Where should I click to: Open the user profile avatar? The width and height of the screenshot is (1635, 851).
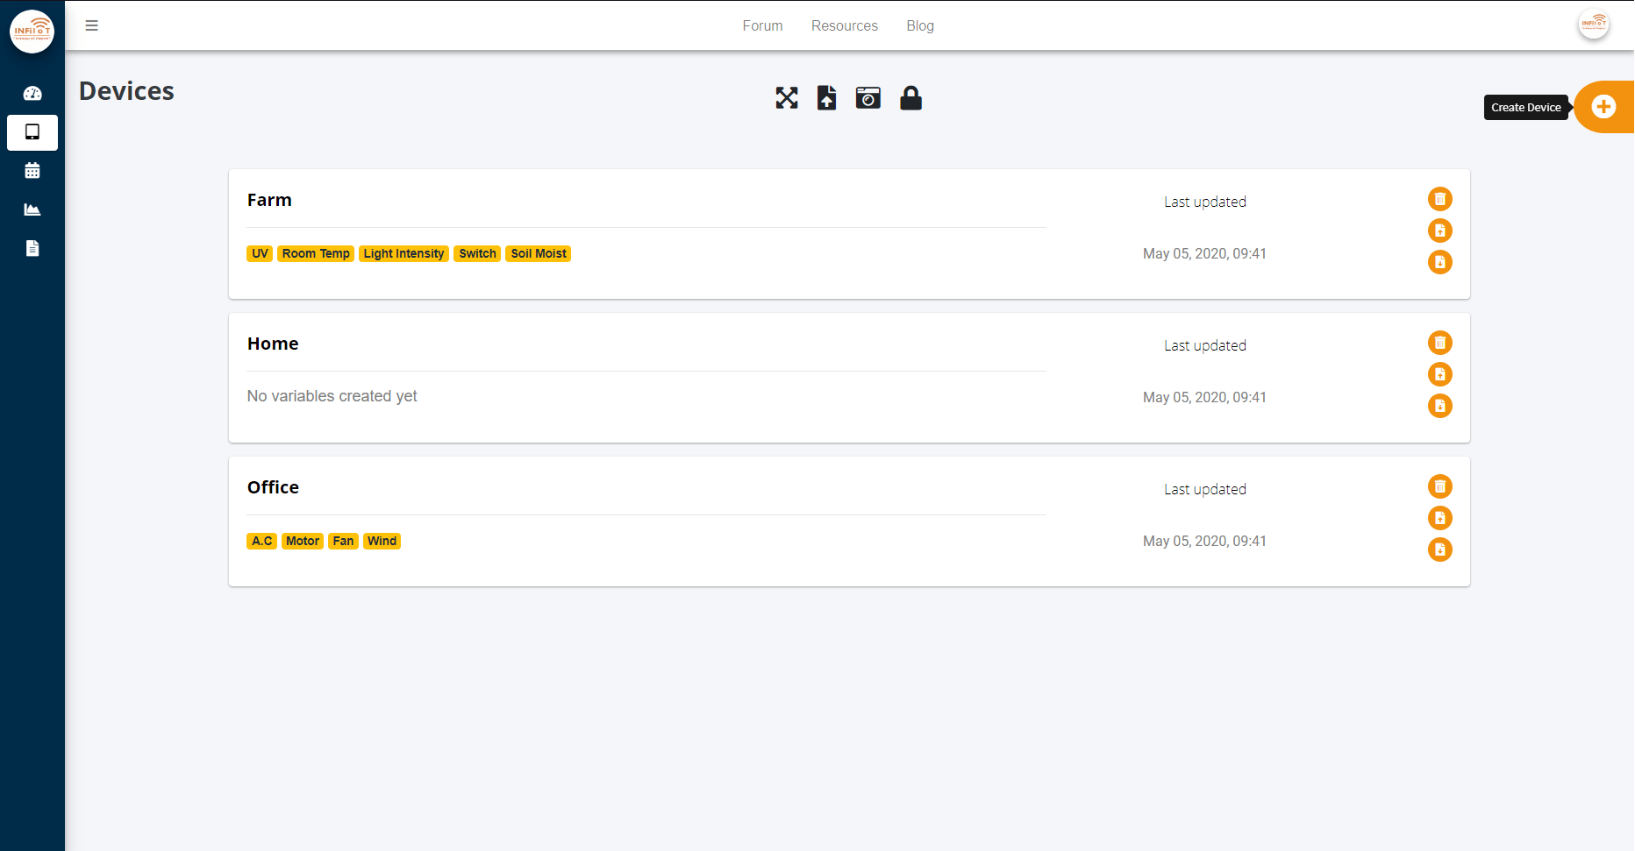[x=1594, y=25]
